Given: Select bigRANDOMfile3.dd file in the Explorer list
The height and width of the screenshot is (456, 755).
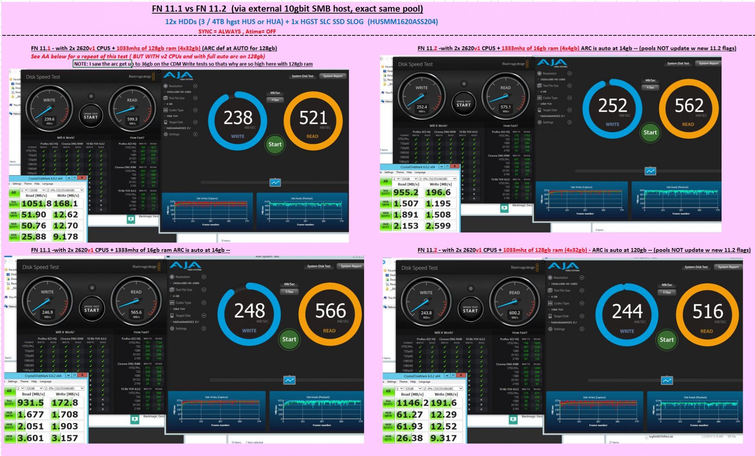Looking at the screenshot, I should 661,436.
